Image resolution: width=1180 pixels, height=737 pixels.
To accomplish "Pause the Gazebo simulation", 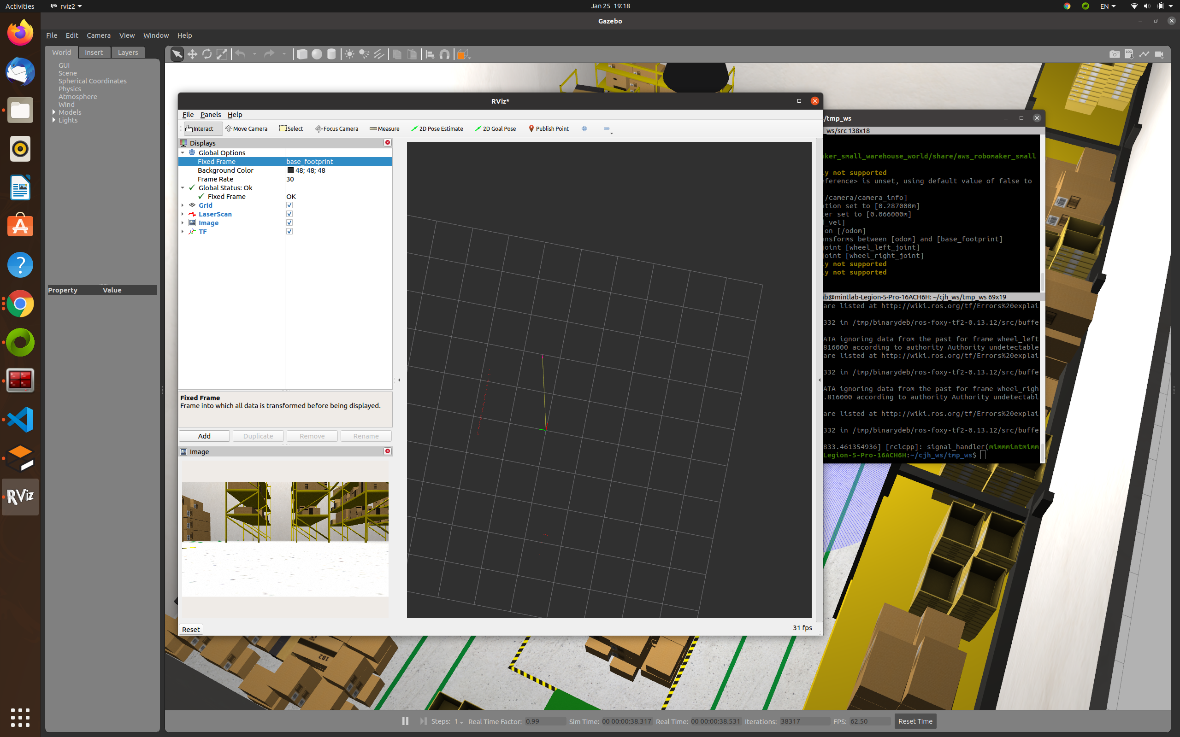I will click(x=405, y=721).
